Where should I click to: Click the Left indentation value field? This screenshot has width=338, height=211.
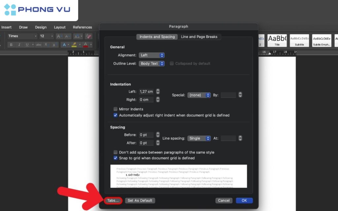[x=146, y=91]
